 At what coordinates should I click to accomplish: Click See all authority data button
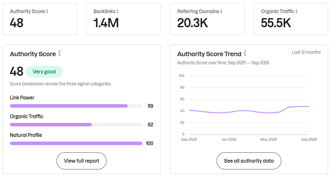click(x=249, y=161)
